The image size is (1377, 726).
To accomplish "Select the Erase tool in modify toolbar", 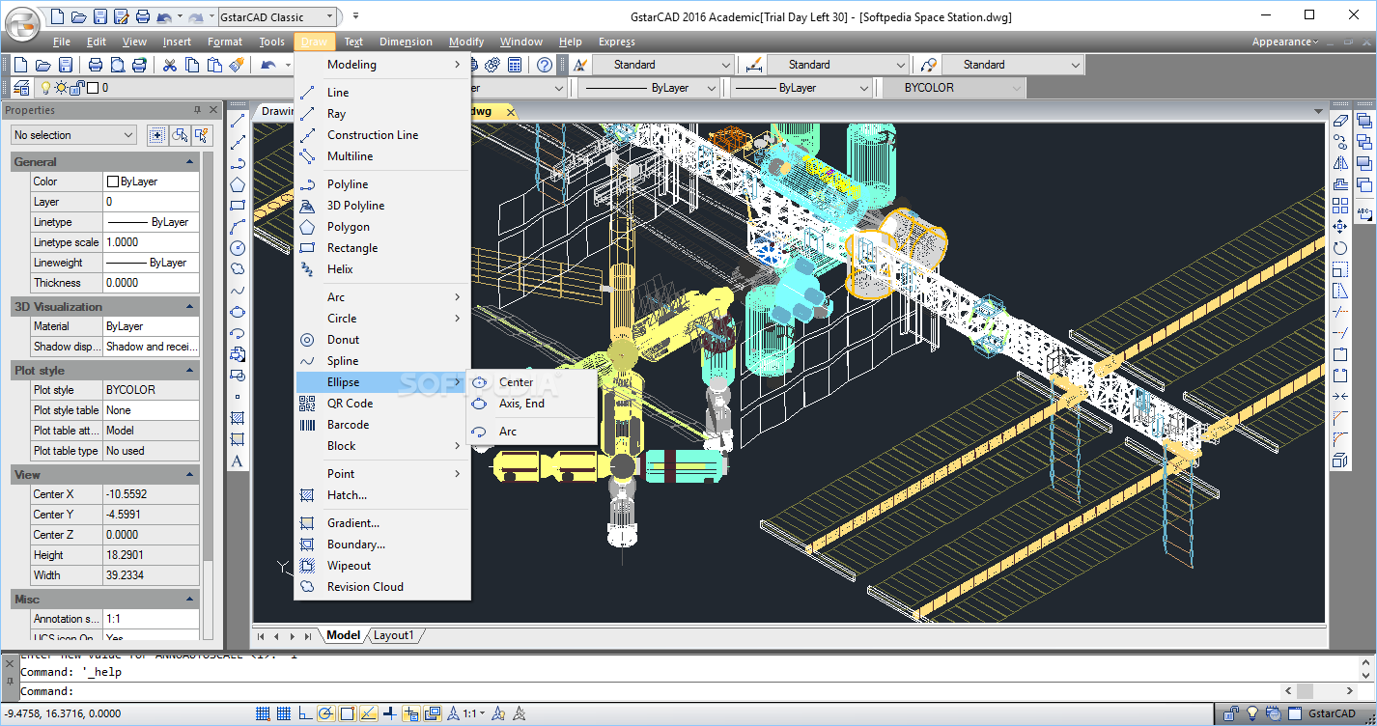I will click(1340, 121).
